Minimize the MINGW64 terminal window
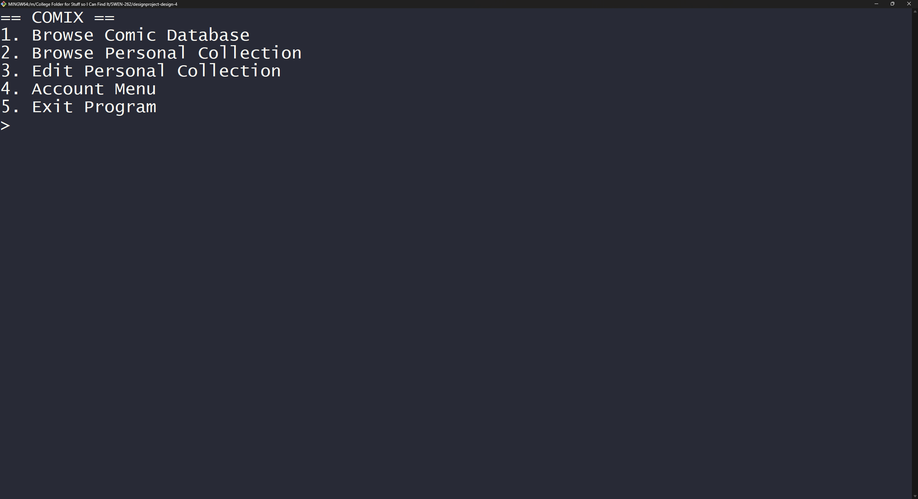The image size is (918, 499). (x=876, y=4)
